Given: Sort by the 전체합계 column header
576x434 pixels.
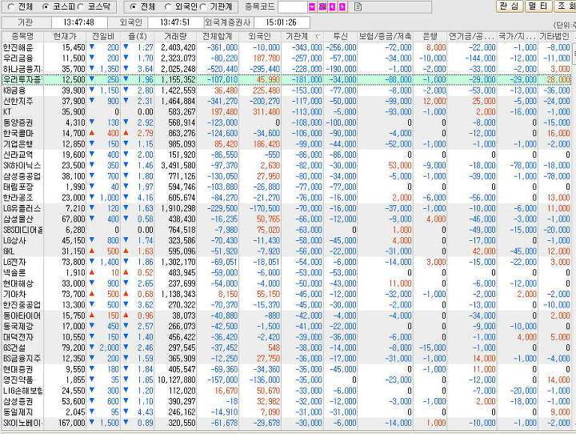Looking at the screenshot, I should click(218, 36).
